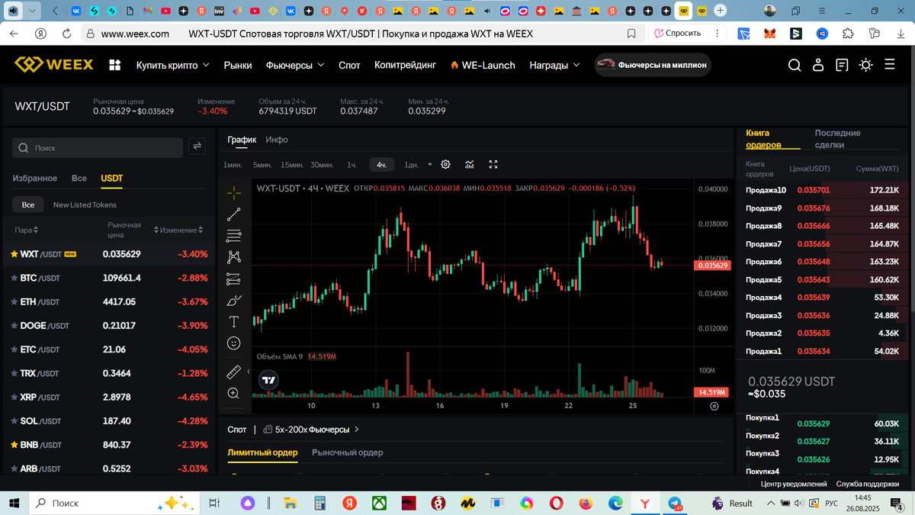Activate the chart zoom-in tool
The height and width of the screenshot is (515, 915).
(x=234, y=393)
